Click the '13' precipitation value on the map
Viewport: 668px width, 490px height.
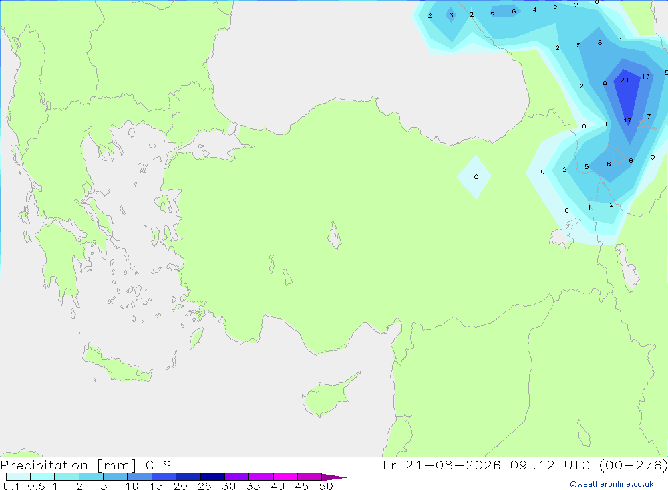click(x=646, y=76)
